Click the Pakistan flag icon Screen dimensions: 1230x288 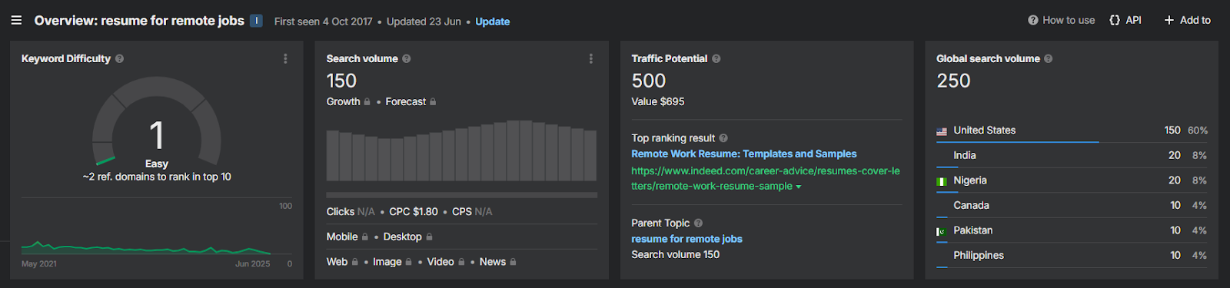(x=942, y=231)
